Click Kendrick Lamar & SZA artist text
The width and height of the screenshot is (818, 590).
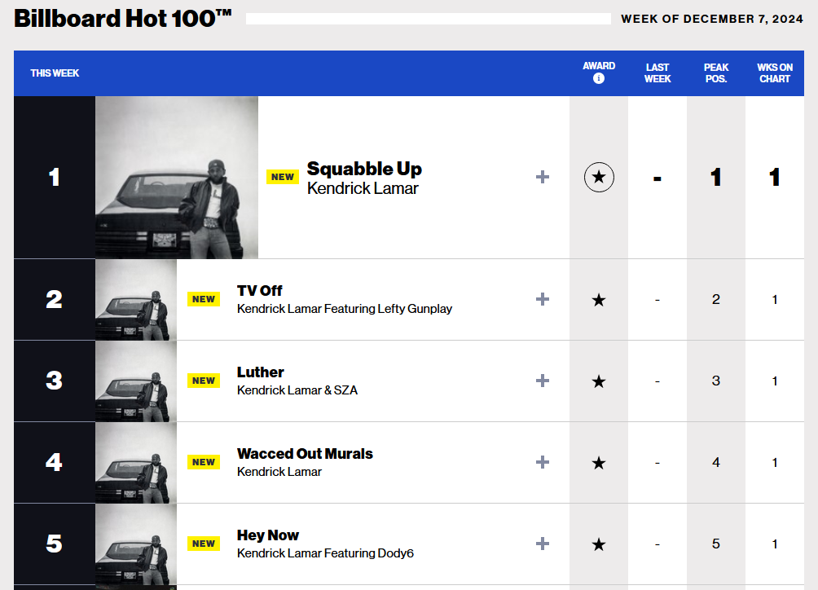coord(297,390)
